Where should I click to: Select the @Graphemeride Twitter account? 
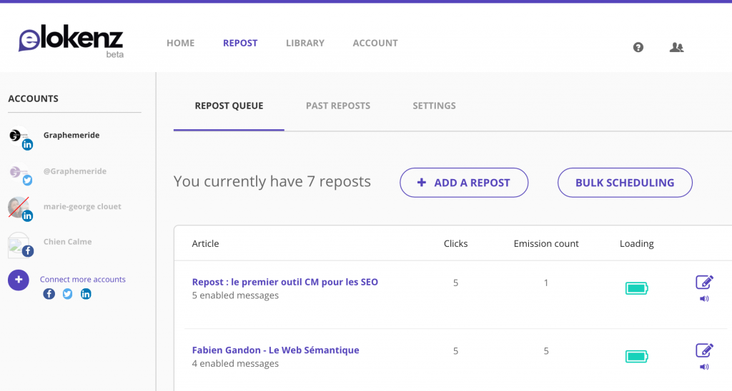(x=74, y=171)
